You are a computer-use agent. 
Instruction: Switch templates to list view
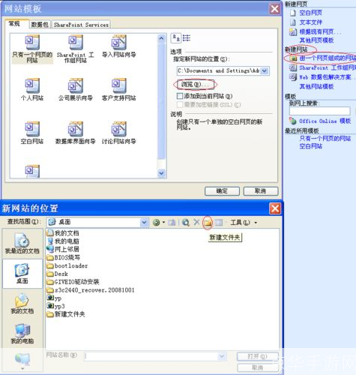point(187,38)
